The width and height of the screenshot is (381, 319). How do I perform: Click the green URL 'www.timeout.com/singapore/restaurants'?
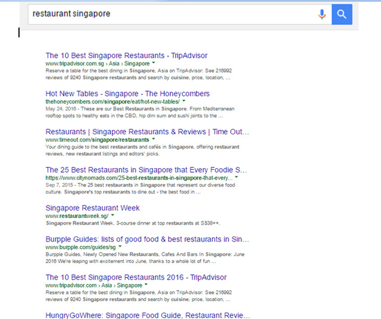click(x=98, y=140)
